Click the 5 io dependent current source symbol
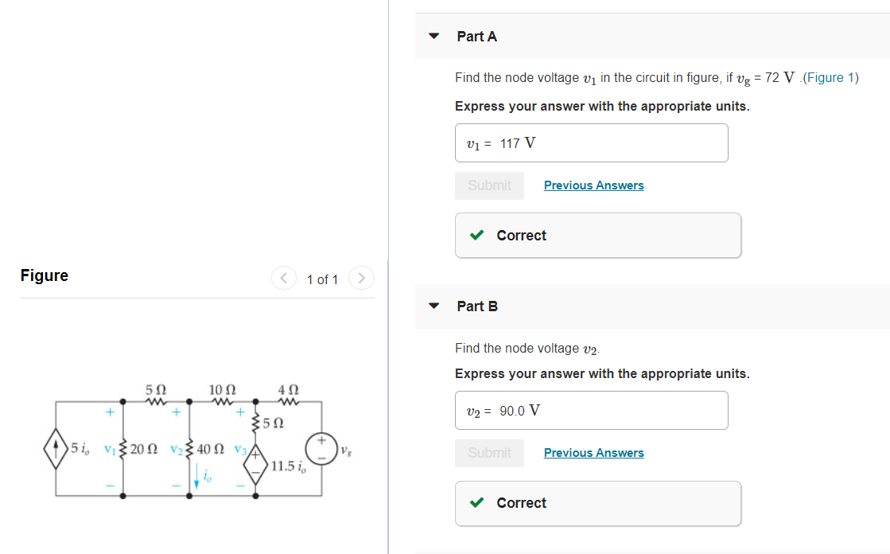 tap(56, 449)
